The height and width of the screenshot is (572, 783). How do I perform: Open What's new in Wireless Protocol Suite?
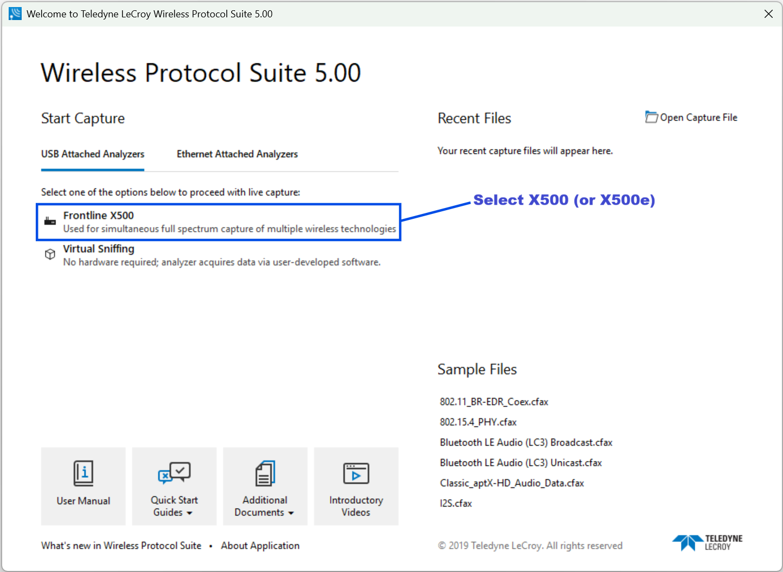(x=121, y=545)
